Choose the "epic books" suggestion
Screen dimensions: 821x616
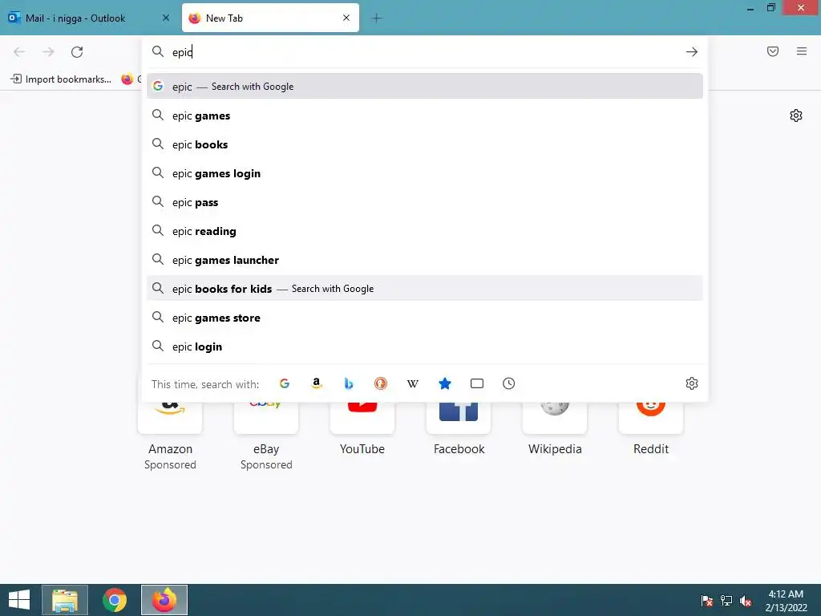point(425,144)
